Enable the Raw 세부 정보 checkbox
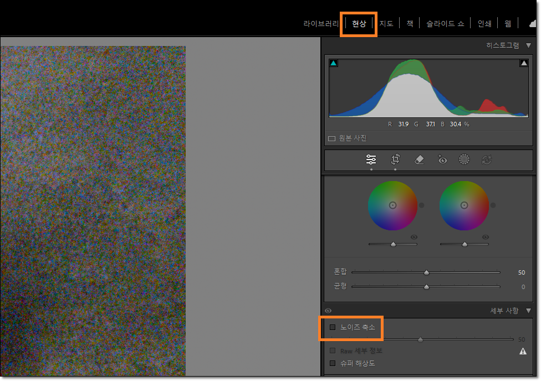 pos(333,351)
